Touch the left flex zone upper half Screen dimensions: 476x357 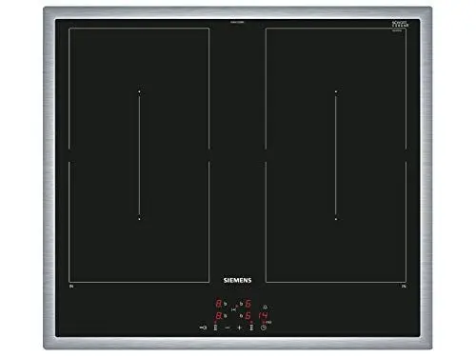[x=139, y=89]
